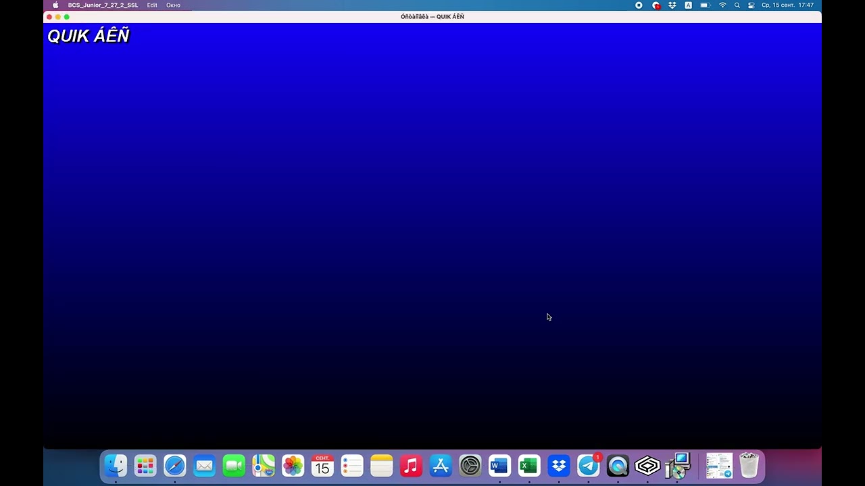Open Wi-Fi menu in menu bar
Screen dimensions: 865x486
click(722, 5)
